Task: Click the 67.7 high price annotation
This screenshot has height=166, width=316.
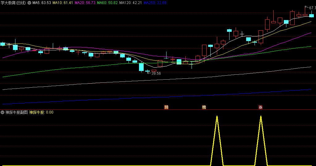Action: tap(312, 8)
